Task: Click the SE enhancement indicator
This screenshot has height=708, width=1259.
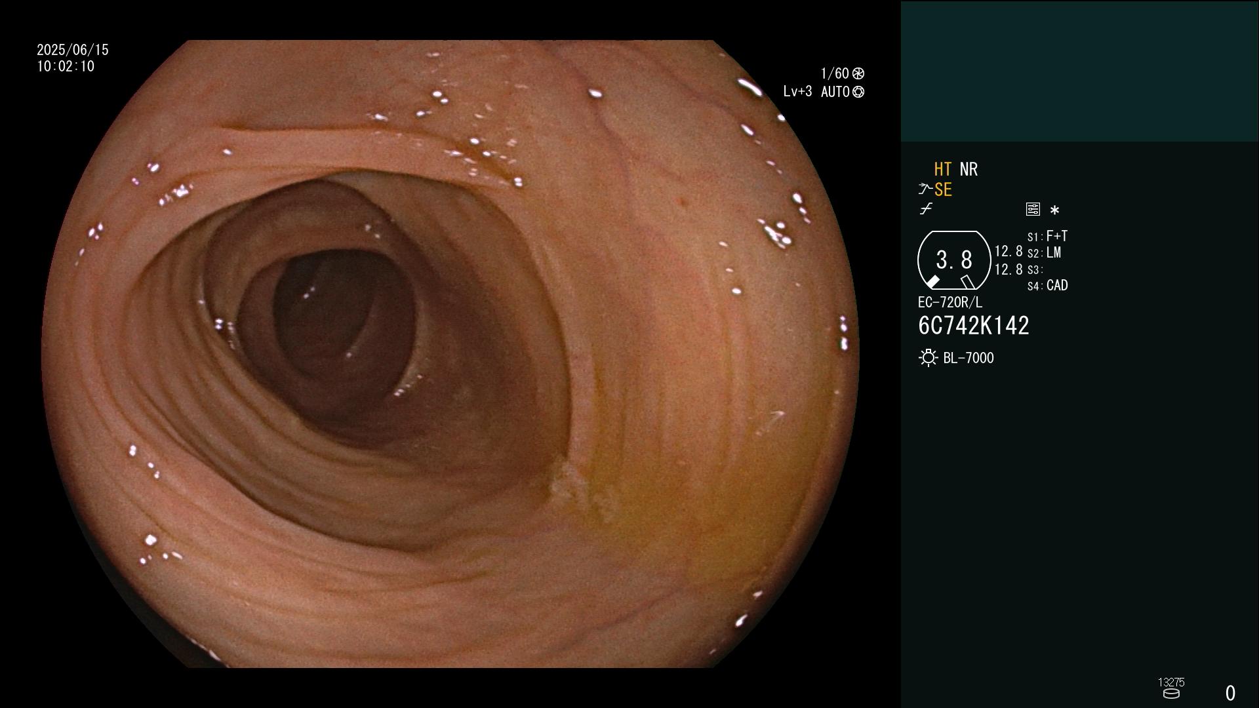Action: (x=943, y=190)
